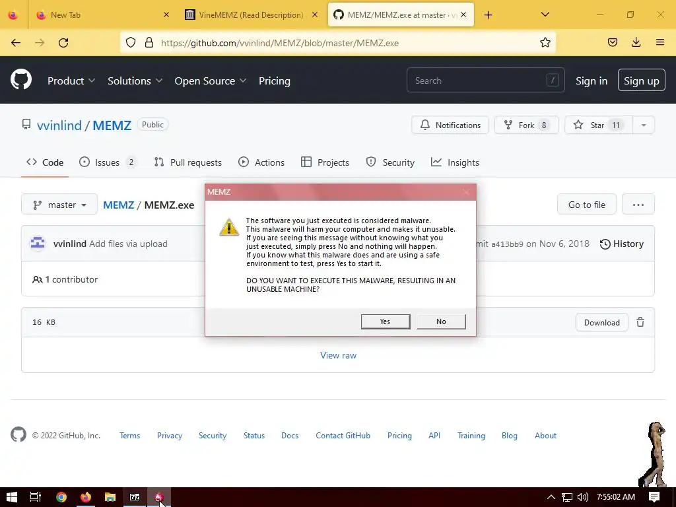Click the network tray icon
Viewport: 676px width, 507px height.
[x=567, y=497]
